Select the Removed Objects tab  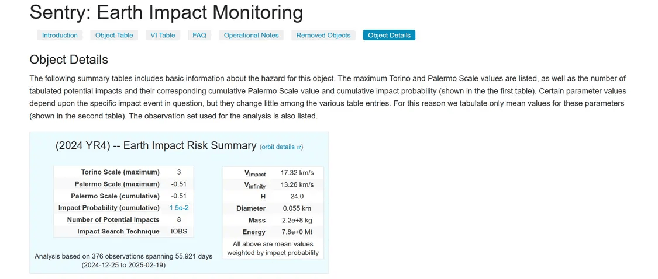[x=323, y=35]
